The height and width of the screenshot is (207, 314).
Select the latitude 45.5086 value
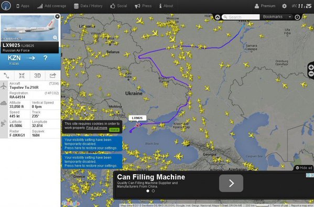point(16,126)
